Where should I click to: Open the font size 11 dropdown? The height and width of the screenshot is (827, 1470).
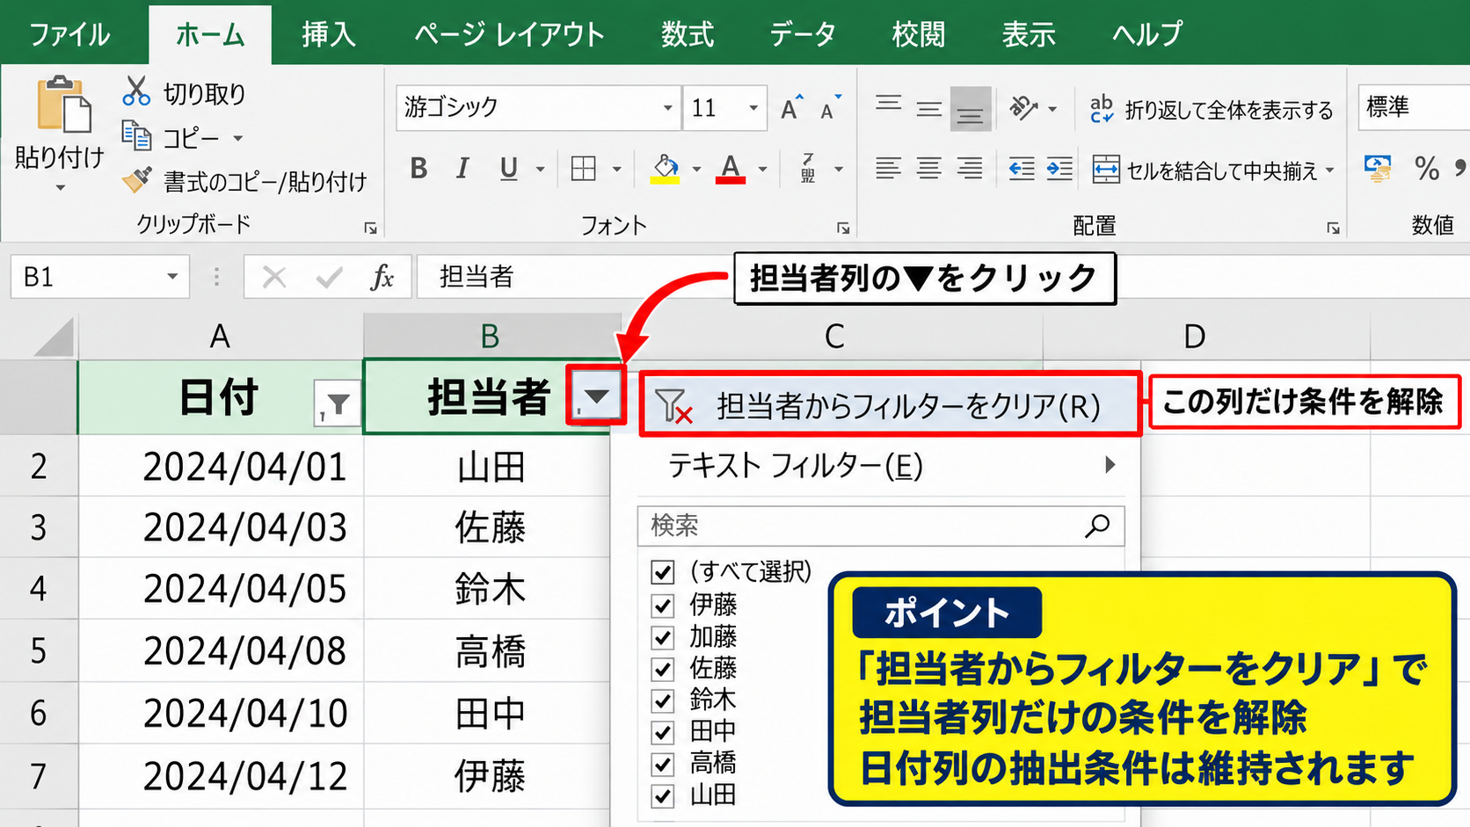coord(753,108)
